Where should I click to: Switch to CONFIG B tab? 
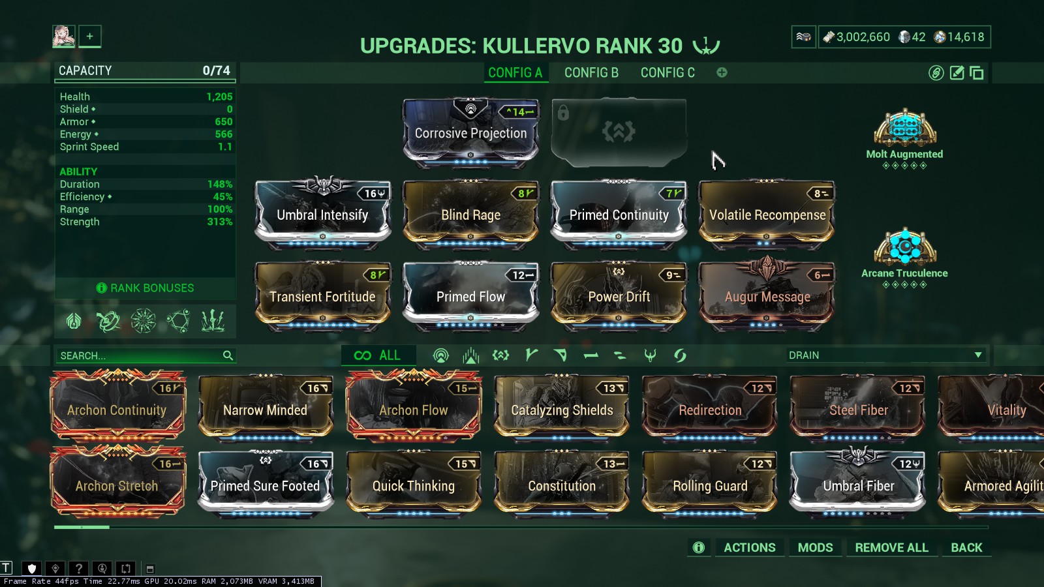click(x=591, y=73)
